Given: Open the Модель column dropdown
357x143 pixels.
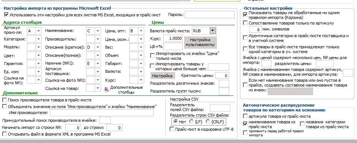Looking at the screenshot, I should [x=38, y=47].
